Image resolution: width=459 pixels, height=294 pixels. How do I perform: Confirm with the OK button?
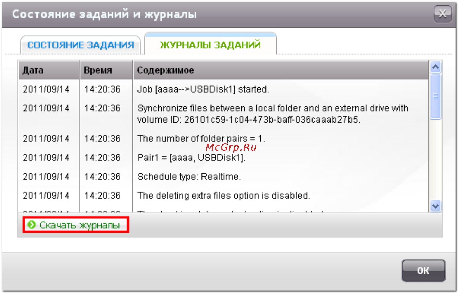click(x=423, y=271)
